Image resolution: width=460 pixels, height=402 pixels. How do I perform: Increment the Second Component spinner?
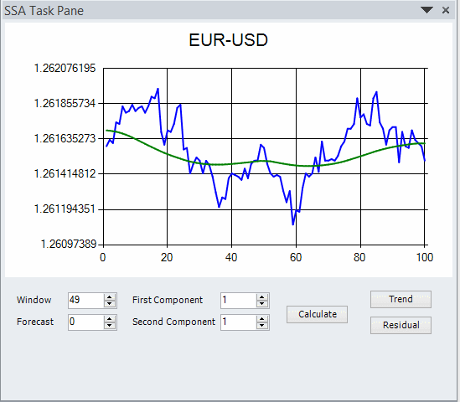click(x=262, y=319)
